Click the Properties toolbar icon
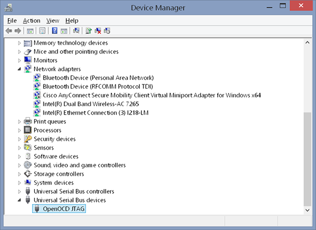Screen dimensions: 316x230 (42, 31)
